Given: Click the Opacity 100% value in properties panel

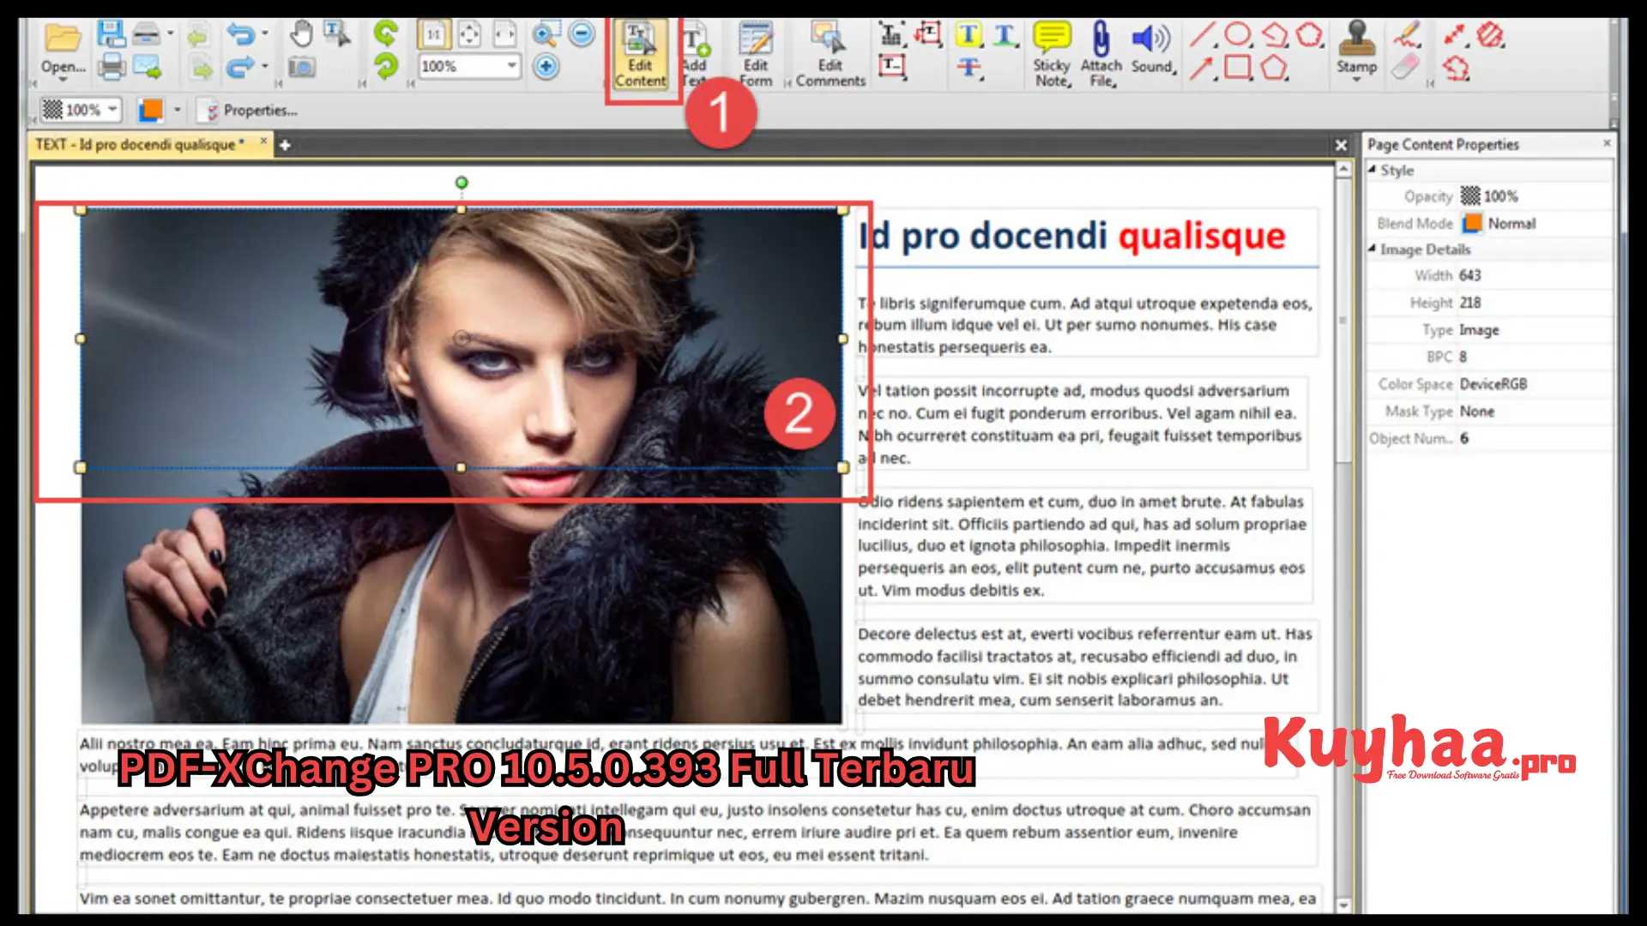Looking at the screenshot, I should pyautogui.click(x=1500, y=196).
